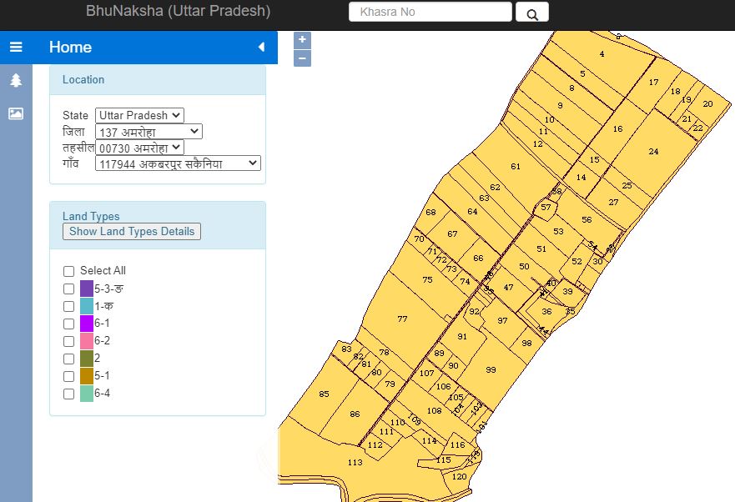The width and height of the screenshot is (735, 502).
Task: Click the purple 5-3-ङ color swatch
Action: pyautogui.click(x=85, y=289)
